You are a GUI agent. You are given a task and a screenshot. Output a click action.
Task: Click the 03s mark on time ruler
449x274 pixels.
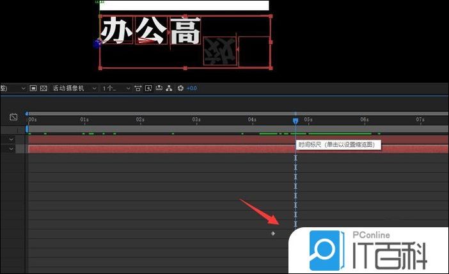point(196,120)
